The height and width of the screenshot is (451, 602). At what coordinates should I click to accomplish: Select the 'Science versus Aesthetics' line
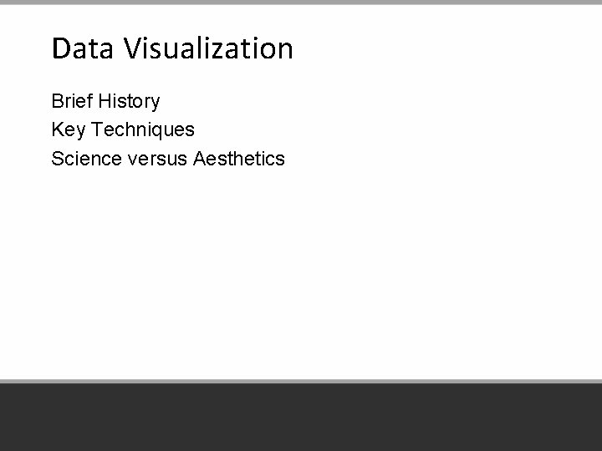[167, 159]
